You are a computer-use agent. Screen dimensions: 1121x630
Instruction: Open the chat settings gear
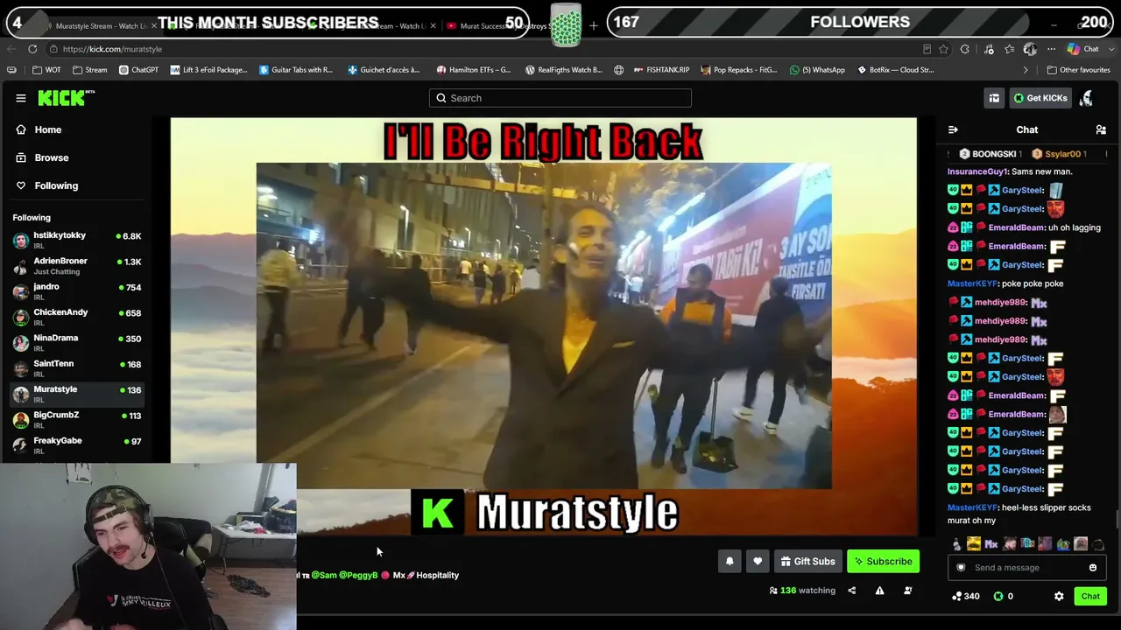1059,597
